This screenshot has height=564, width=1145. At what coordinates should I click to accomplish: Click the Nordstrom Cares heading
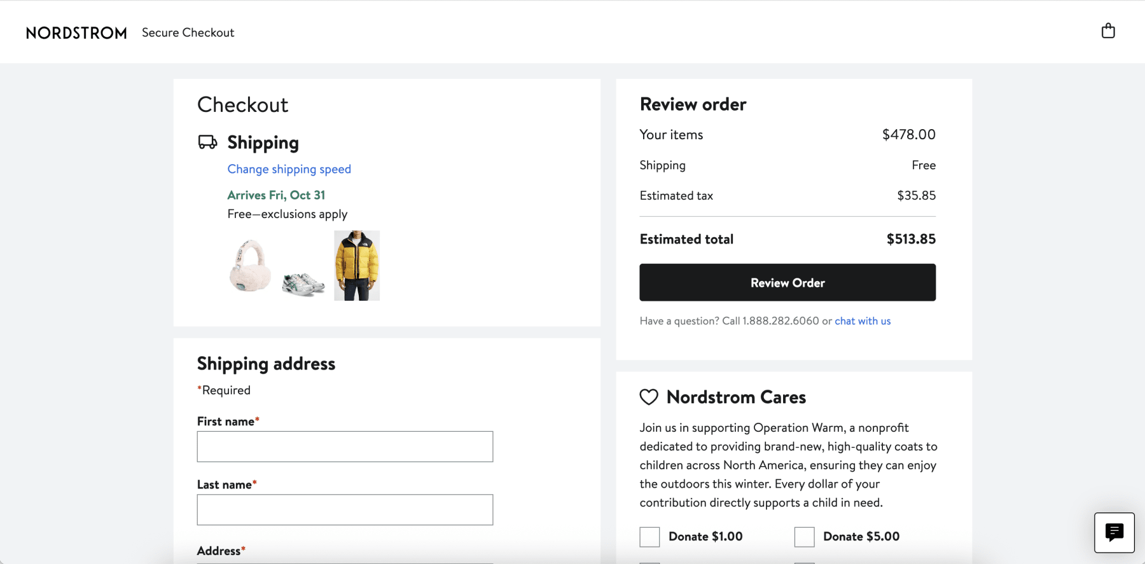coord(736,397)
